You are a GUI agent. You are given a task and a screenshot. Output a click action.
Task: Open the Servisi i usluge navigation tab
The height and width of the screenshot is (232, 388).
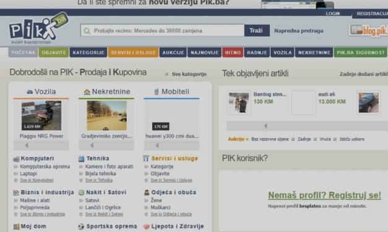(x=134, y=52)
